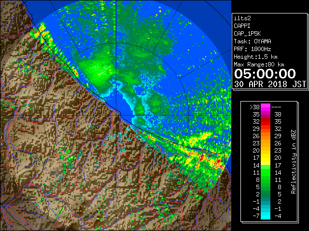Pick the cyan bottom band of the color scale
309x231 pixels.
point(266,216)
